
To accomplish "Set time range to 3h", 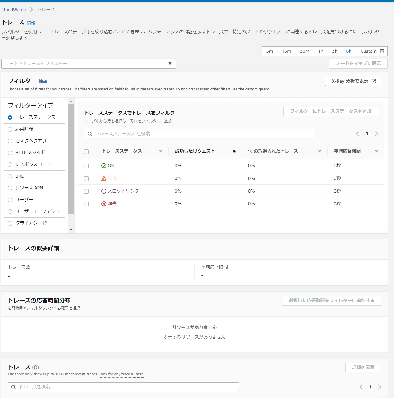I will click(335, 51).
